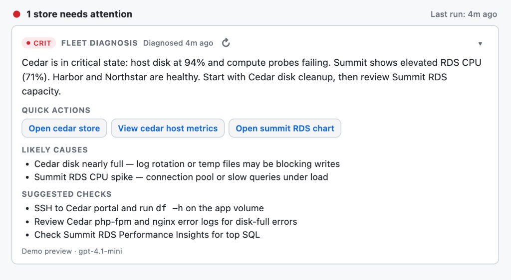Open cedar store quick action
This screenshot has height=280, width=511.
64,128
